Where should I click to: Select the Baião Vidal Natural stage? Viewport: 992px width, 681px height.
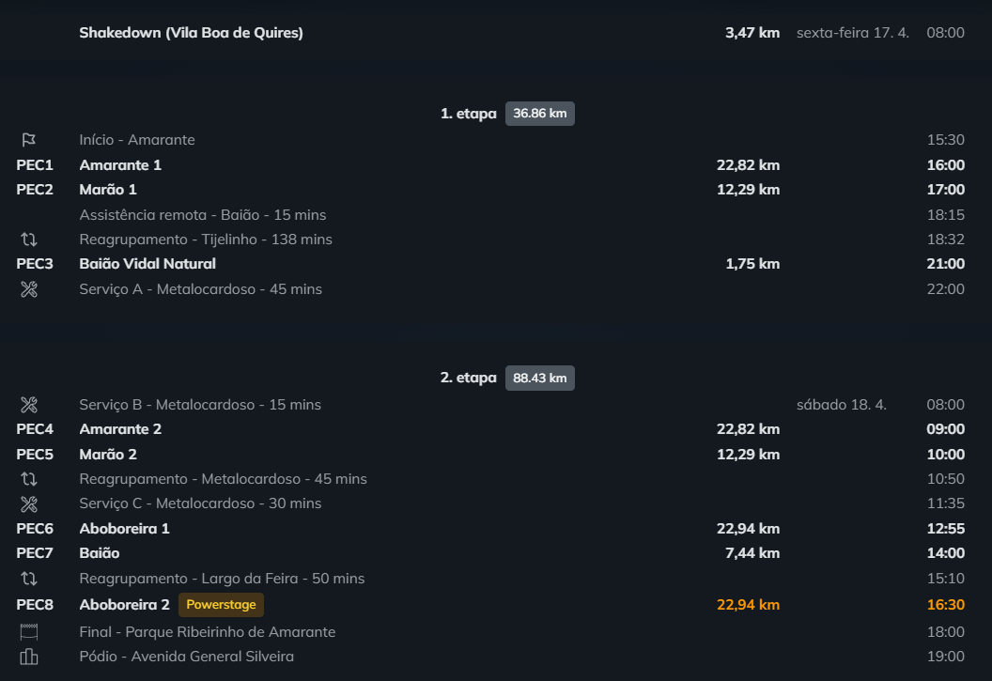(147, 264)
